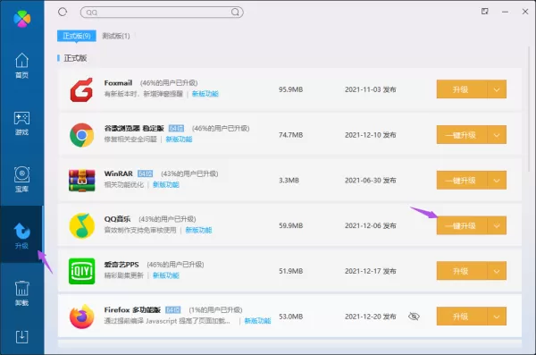Click the QQ Music app icon

pos(81,225)
